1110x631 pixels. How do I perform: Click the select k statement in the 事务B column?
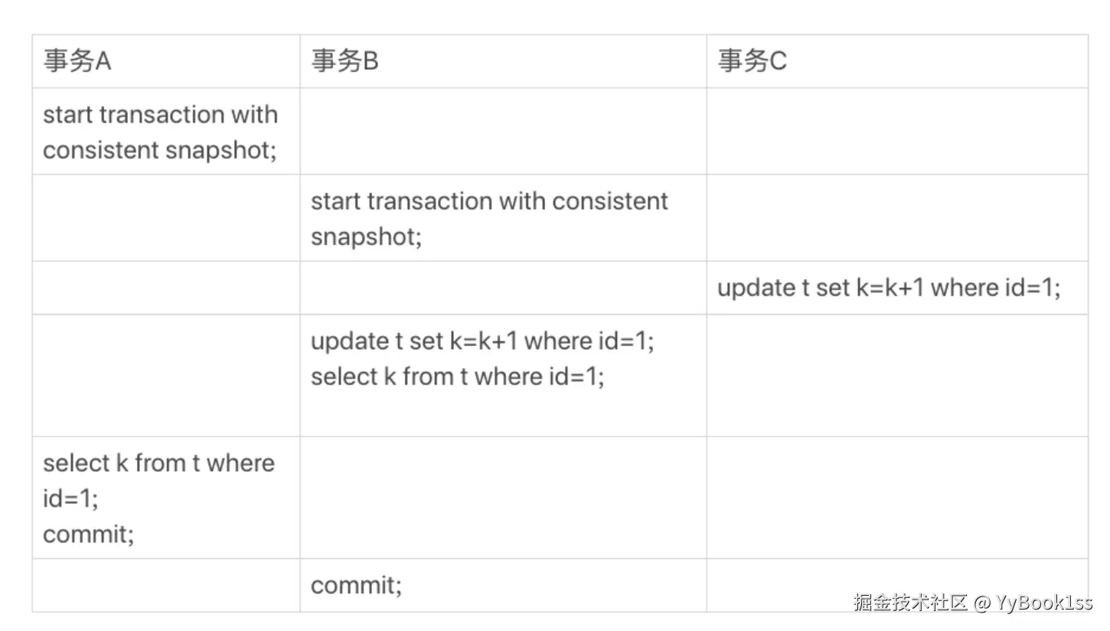click(x=457, y=377)
